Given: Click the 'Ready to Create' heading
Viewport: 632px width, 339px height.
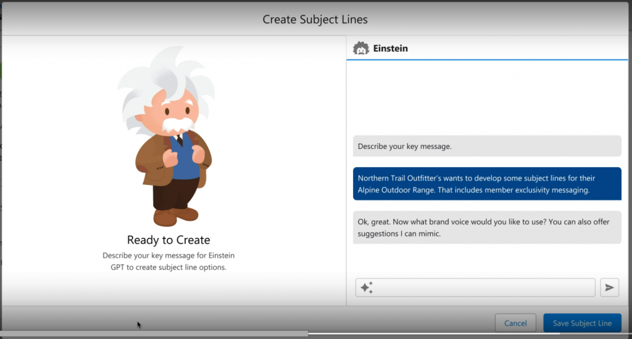Looking at the screenshot, I should pos(168,240).
